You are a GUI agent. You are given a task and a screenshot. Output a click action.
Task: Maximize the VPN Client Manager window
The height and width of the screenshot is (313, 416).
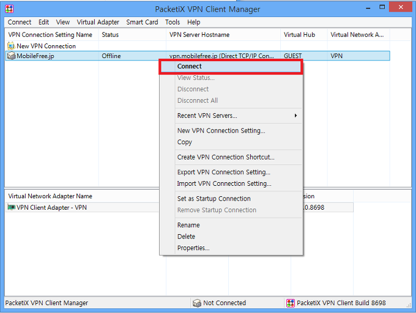coord(382,7)
